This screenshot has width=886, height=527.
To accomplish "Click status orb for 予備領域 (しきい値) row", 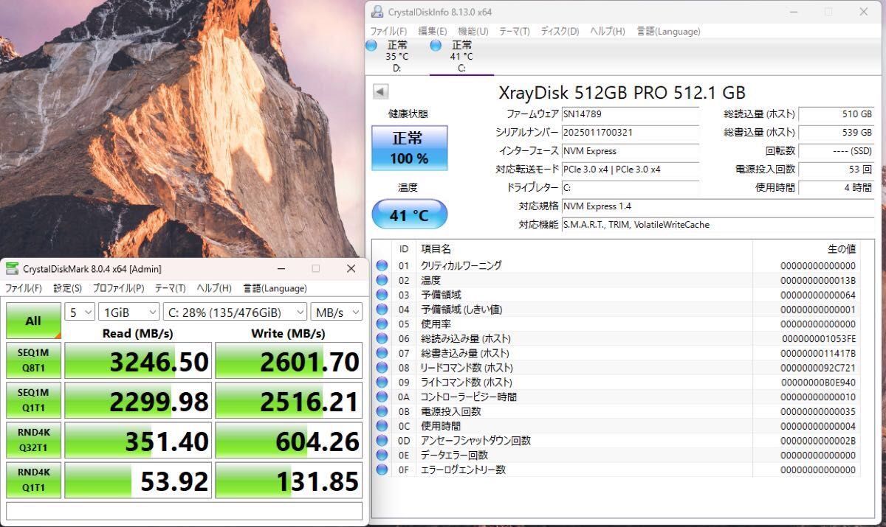I will point(382,310).
